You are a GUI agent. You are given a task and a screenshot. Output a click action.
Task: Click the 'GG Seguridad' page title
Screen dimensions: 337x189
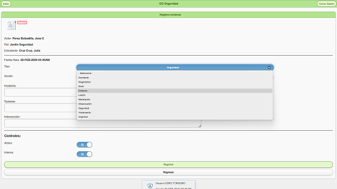pyautogui.click(x=168, y=4)
